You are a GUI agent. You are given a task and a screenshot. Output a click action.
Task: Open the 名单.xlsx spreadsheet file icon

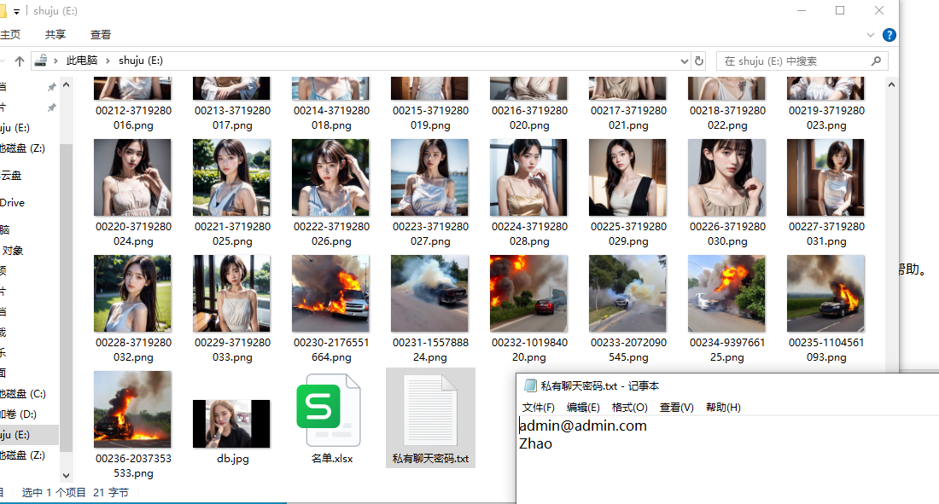click(330, 415)
